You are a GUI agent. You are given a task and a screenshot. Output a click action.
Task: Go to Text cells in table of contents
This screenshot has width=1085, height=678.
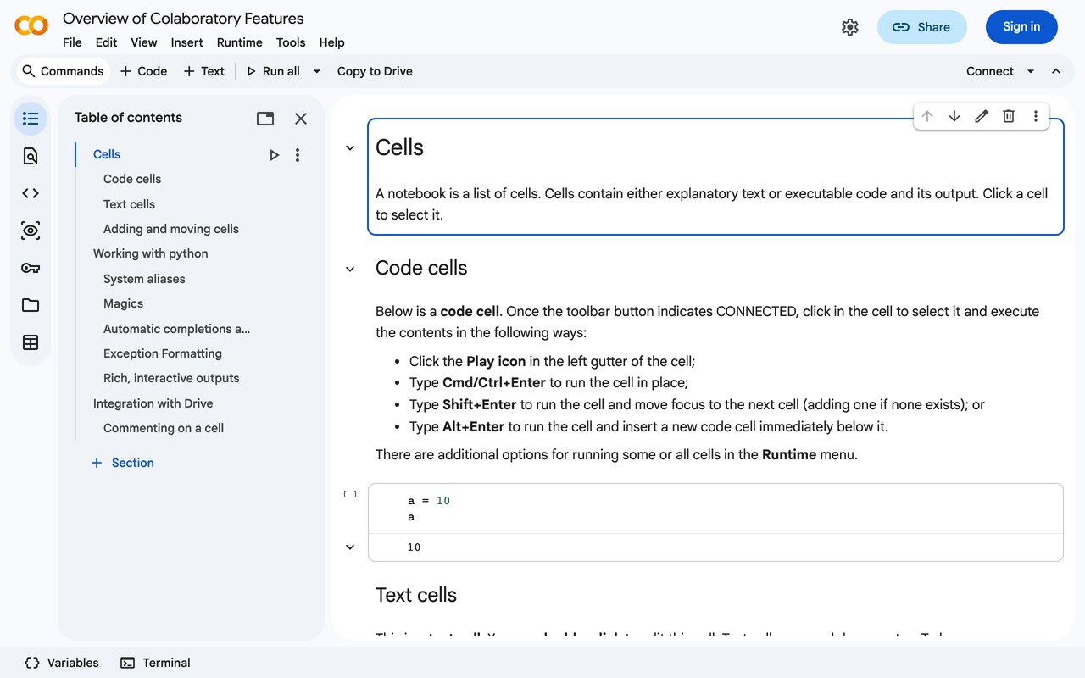click(129, 204)
